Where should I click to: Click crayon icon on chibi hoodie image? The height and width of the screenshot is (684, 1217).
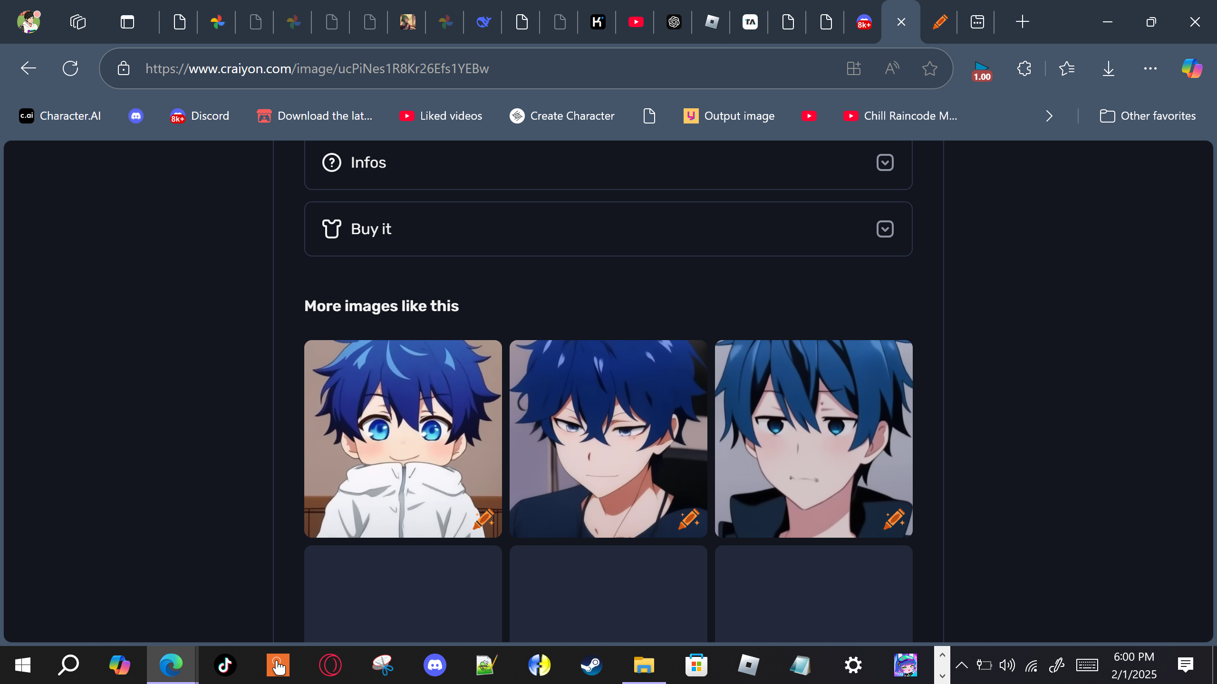pyautogui.click(x=483, y=519)
